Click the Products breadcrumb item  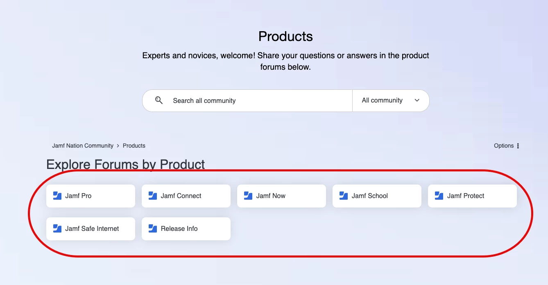tap(134, 146)
